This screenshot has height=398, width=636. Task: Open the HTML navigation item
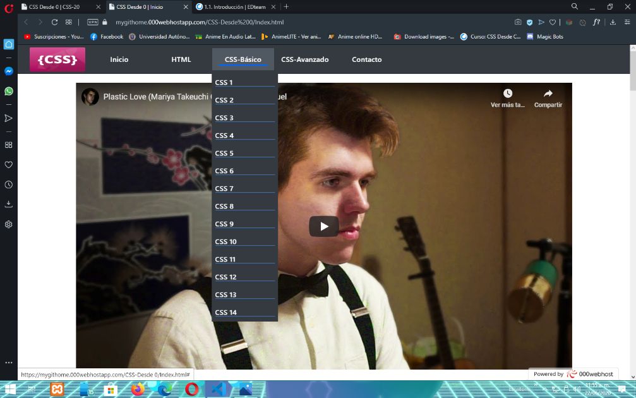point(181,59)
